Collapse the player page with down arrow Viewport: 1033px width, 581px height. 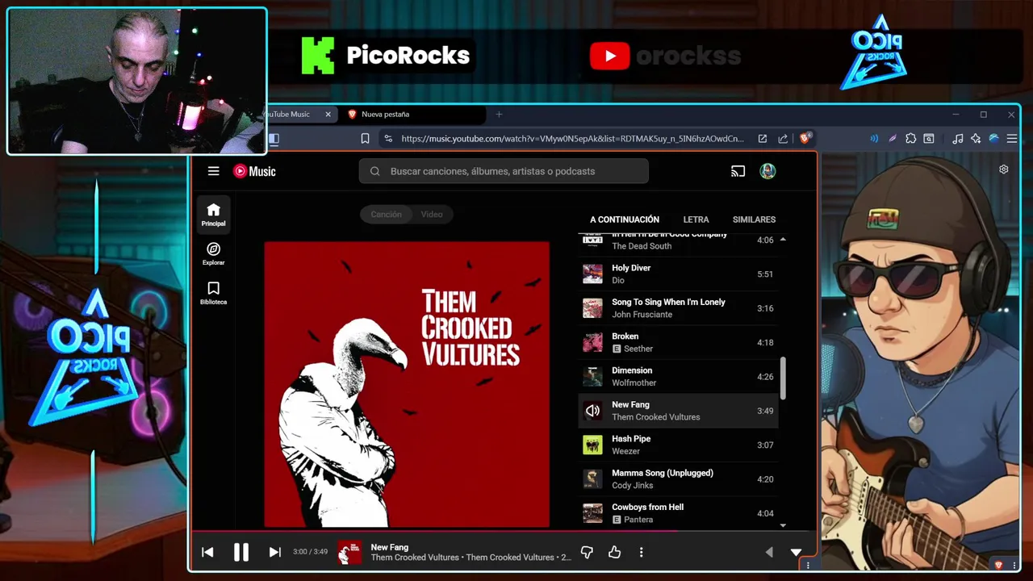pyautogui.click(x=796, y=552)
